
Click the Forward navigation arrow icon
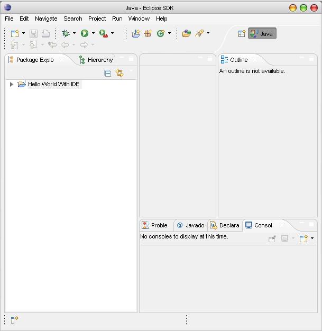tap(84, 45)
